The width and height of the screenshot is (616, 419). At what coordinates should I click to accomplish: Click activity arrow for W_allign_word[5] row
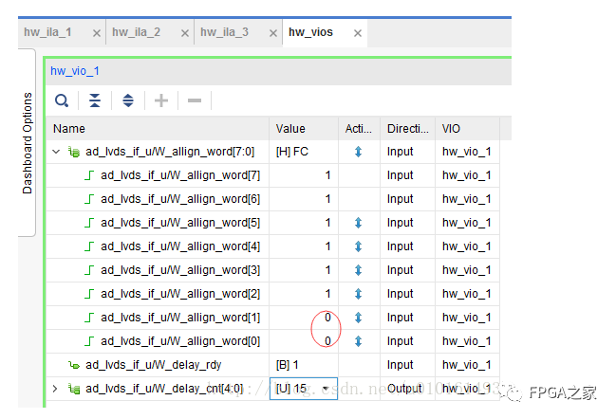(x=358, y=223)
